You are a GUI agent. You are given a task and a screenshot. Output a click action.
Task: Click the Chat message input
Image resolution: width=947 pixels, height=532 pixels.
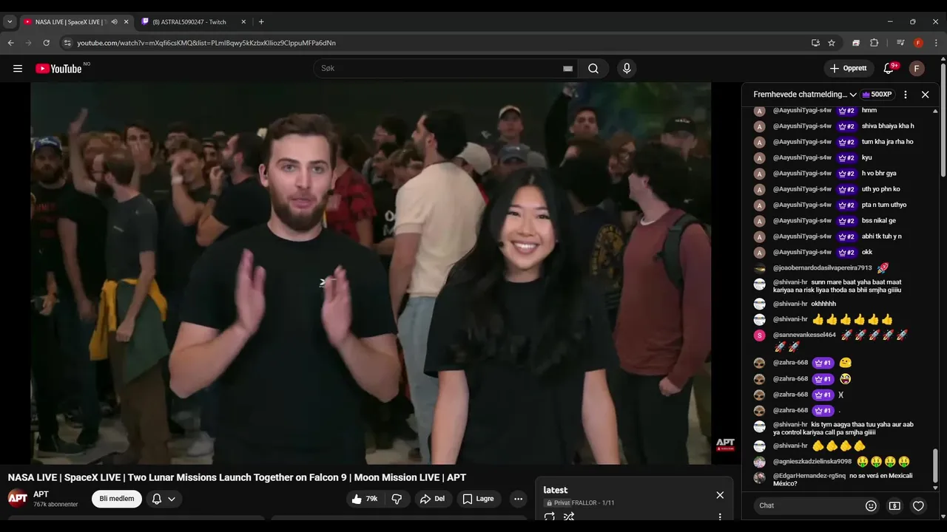tap(806, 506)
